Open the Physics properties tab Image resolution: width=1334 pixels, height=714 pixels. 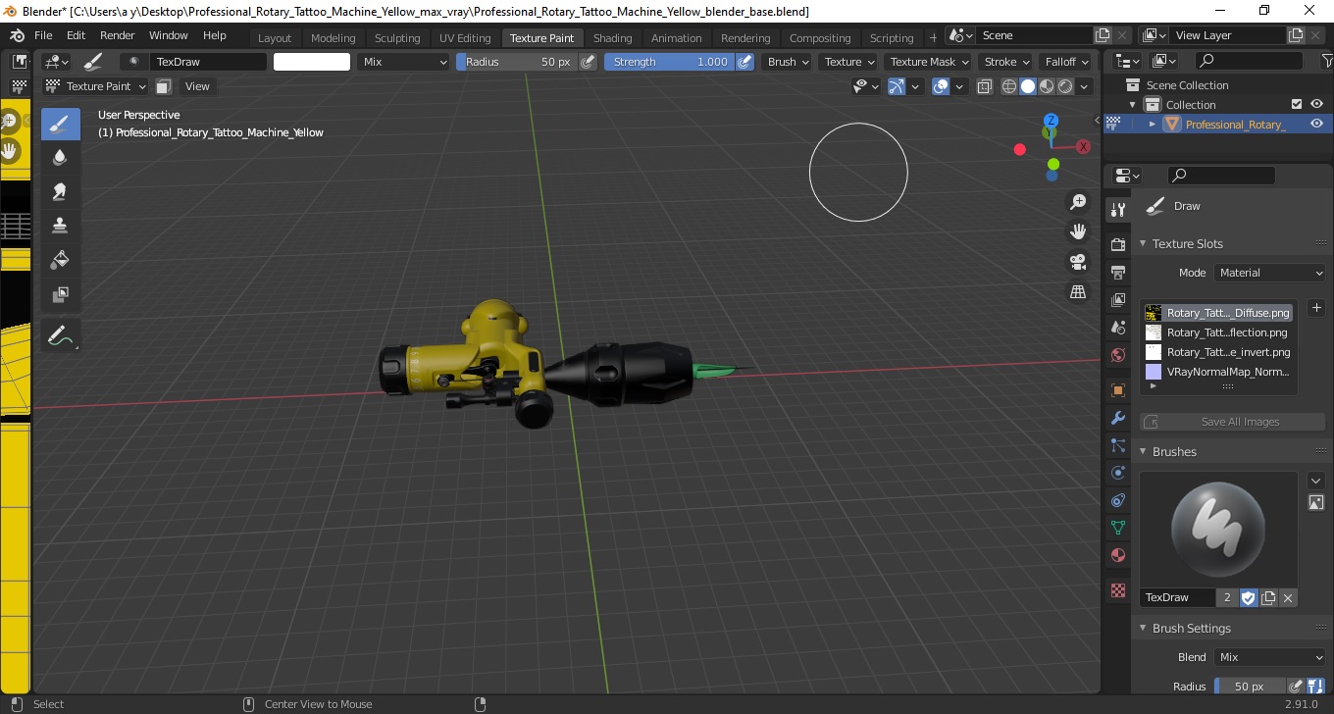coord(1117,473)
